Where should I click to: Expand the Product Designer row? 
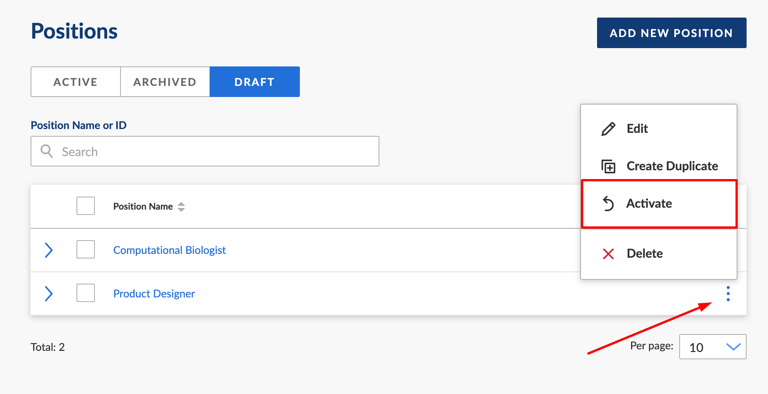(49, 294)
